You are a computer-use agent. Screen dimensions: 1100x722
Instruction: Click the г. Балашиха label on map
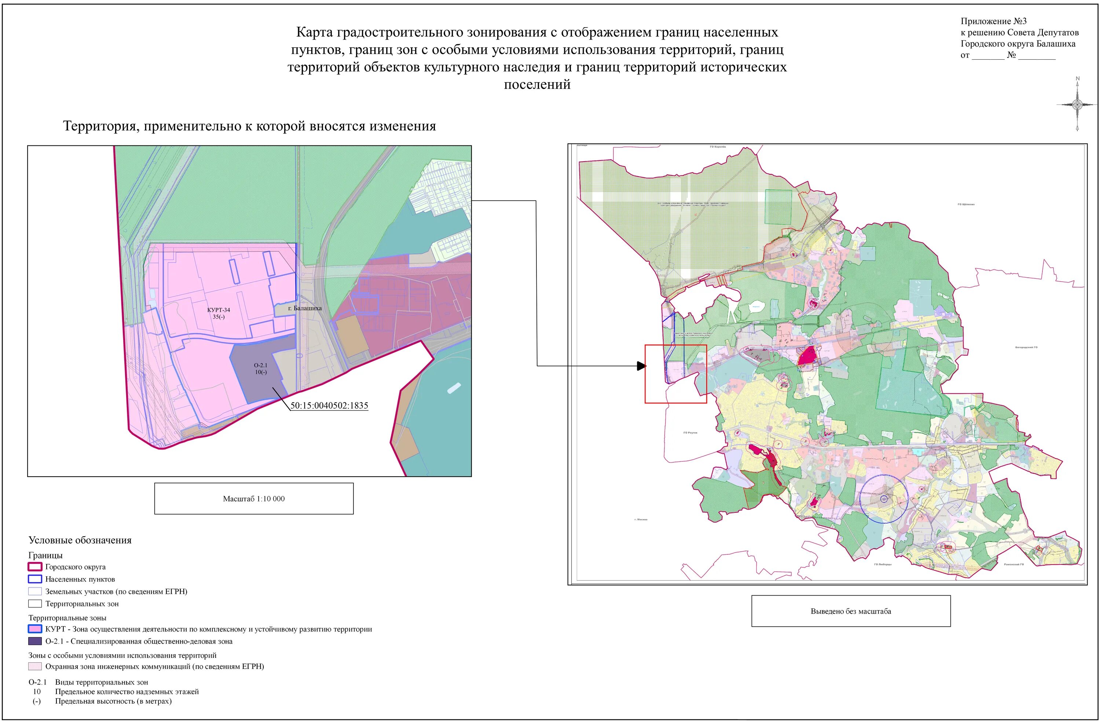click(305, 308)
